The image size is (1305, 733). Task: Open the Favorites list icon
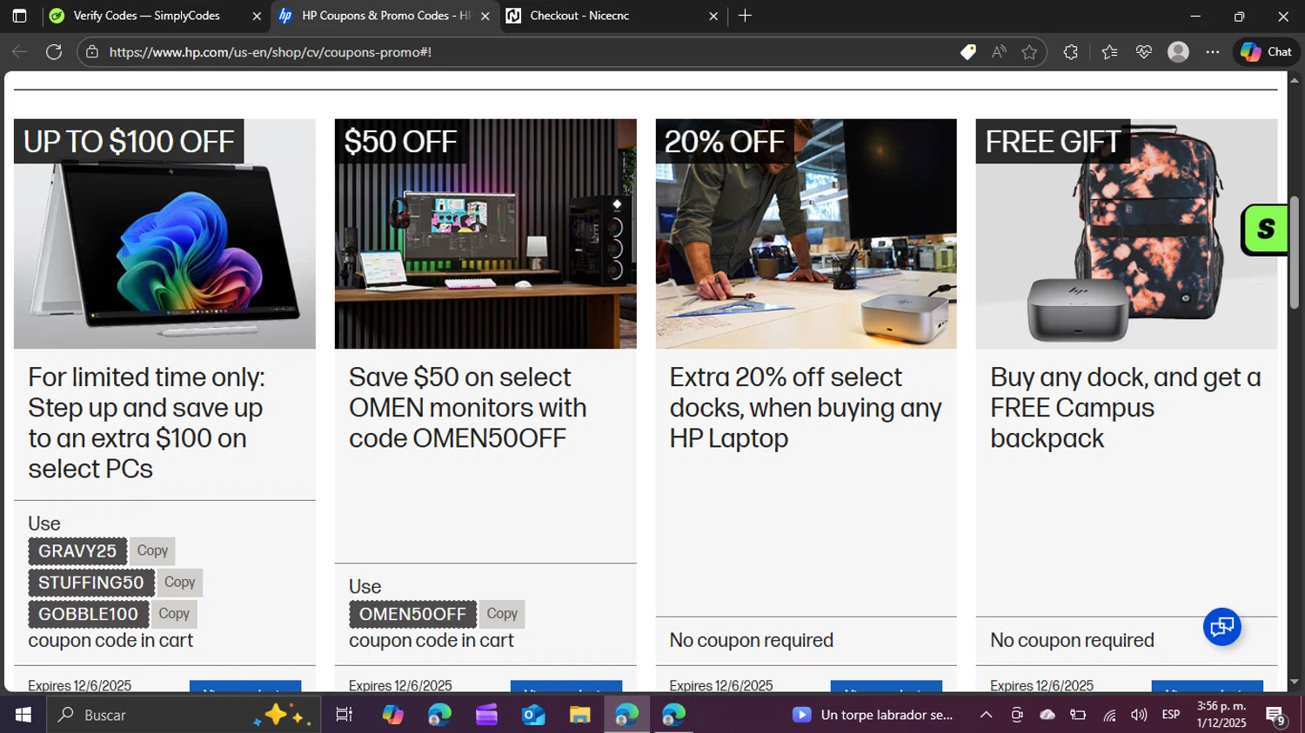click(1109, 52)
